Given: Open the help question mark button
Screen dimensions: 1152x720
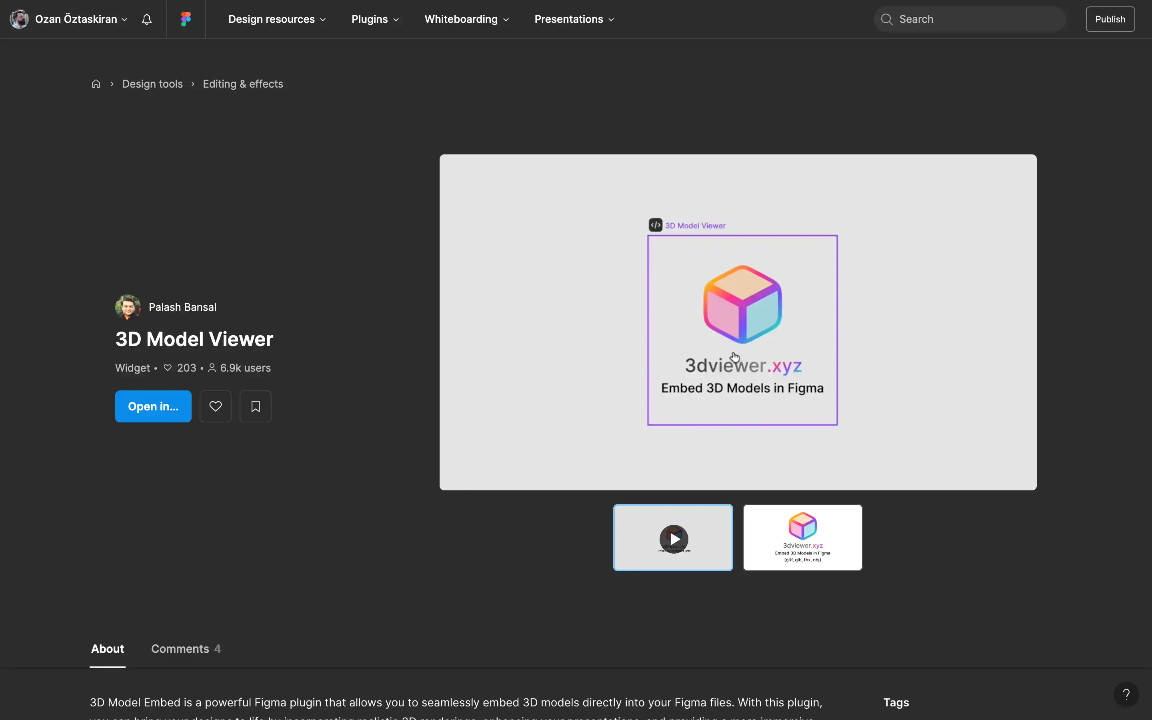Looking at the screenshot, I should (x=1126, y=694).
